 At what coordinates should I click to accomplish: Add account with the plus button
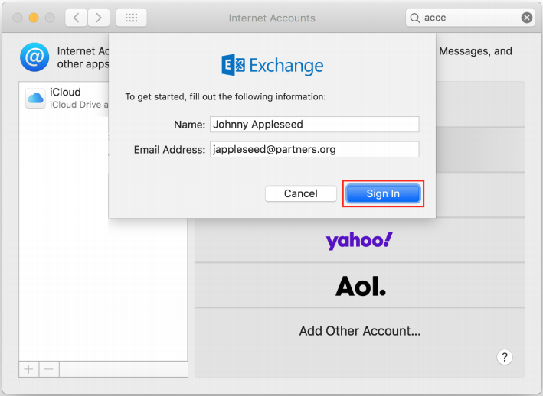click(29, 369)
